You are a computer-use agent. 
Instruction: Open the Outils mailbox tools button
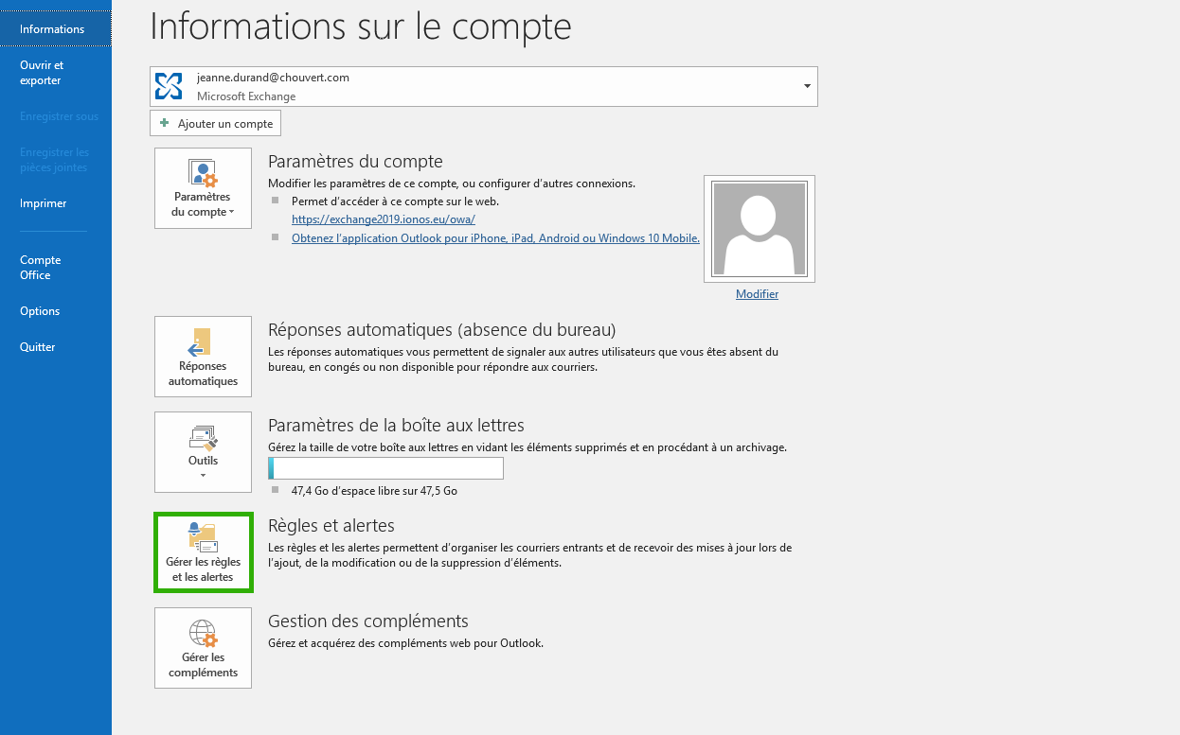(203, 452)
